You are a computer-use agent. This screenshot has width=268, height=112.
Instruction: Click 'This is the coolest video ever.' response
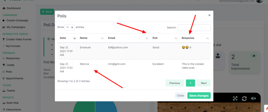pyautogui.click(x=193, y=66)
